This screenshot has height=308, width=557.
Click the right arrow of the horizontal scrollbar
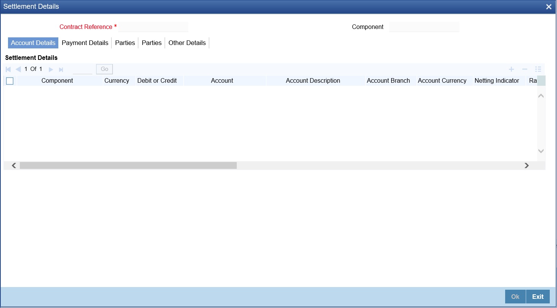[x=527, y=165]
